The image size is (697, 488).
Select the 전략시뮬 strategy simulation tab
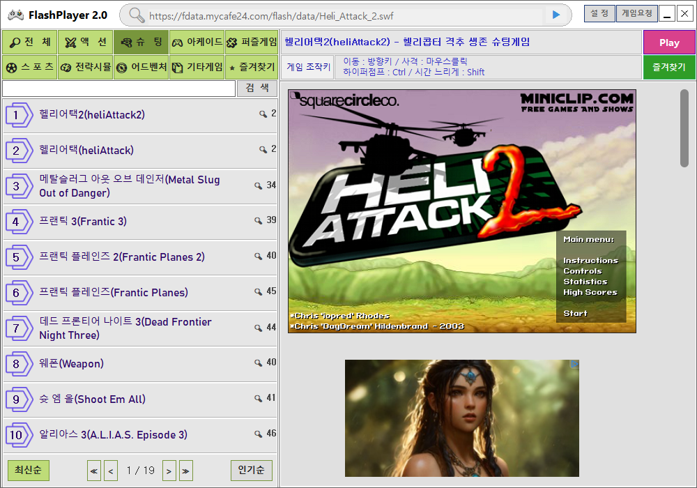click(x=85, y=67)
